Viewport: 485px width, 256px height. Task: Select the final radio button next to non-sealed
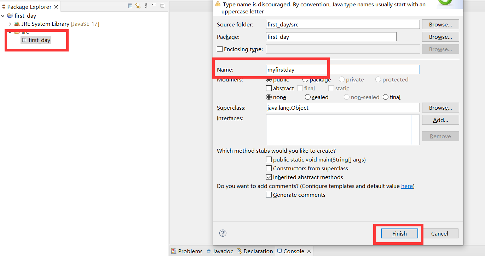(x=386, y=97)
